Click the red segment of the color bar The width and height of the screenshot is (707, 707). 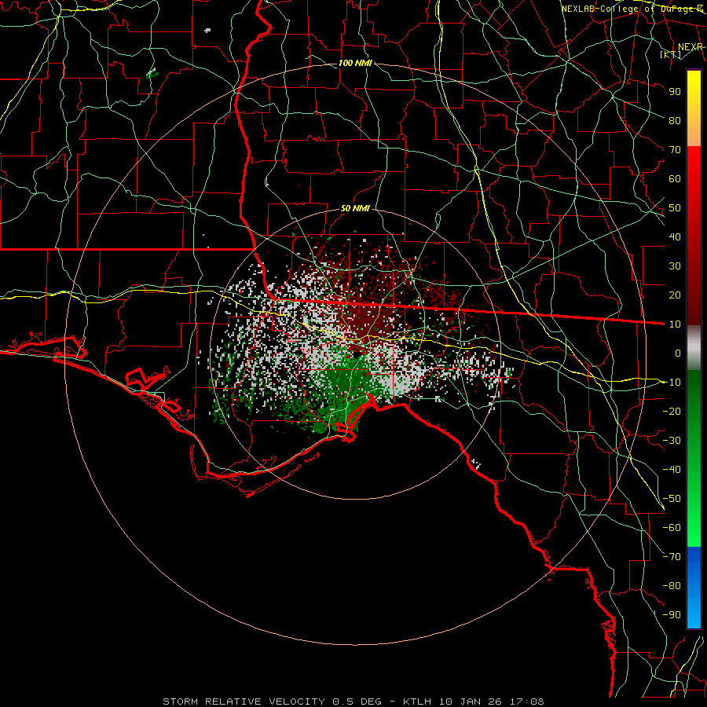point(694,236)
